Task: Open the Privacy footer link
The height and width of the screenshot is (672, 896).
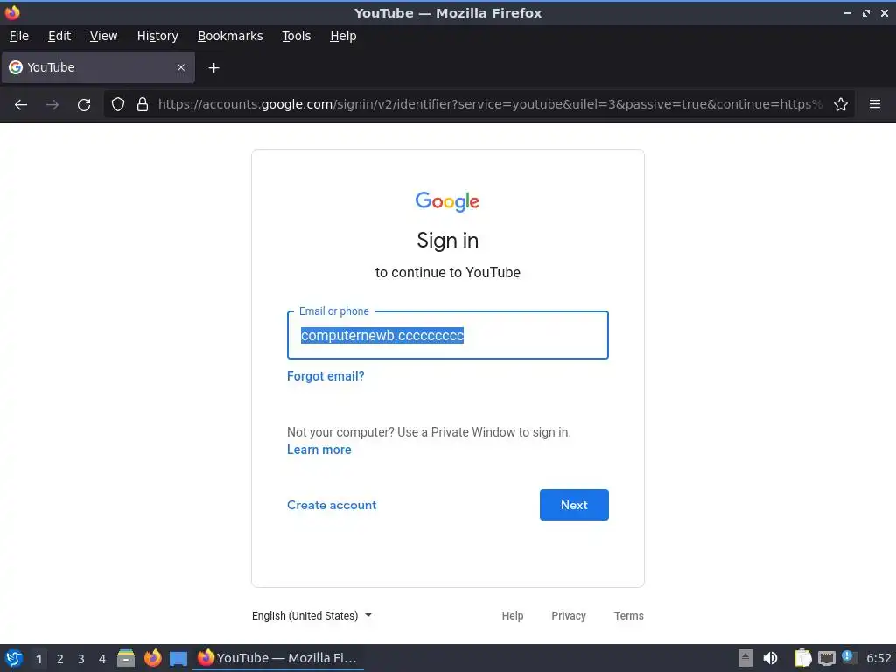Action: (x=569, y=615)
